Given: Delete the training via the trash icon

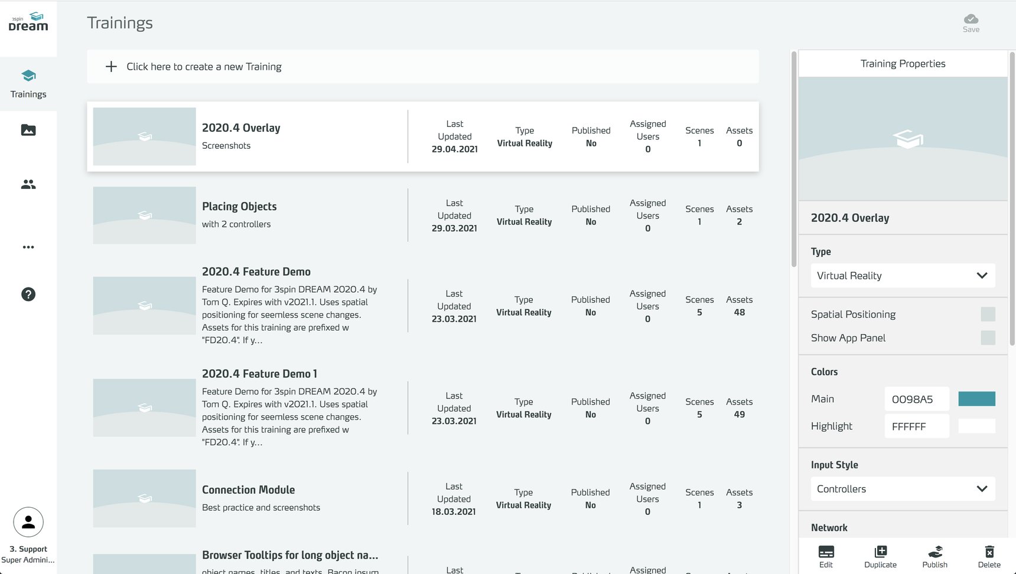Looking at the screenshot, I should [x=989, y=555].
